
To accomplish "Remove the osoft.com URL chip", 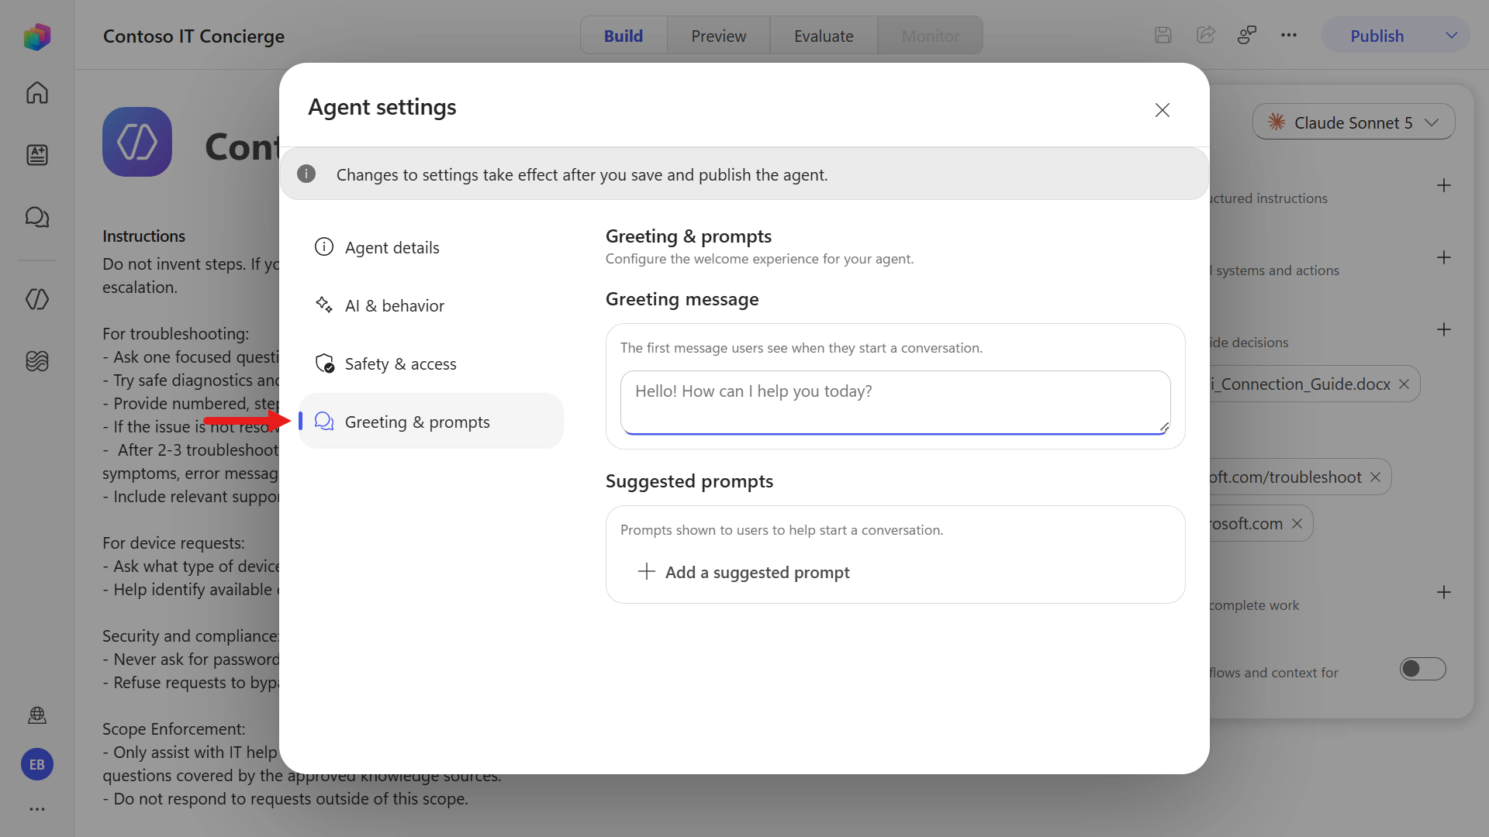I will [1297, 524].
